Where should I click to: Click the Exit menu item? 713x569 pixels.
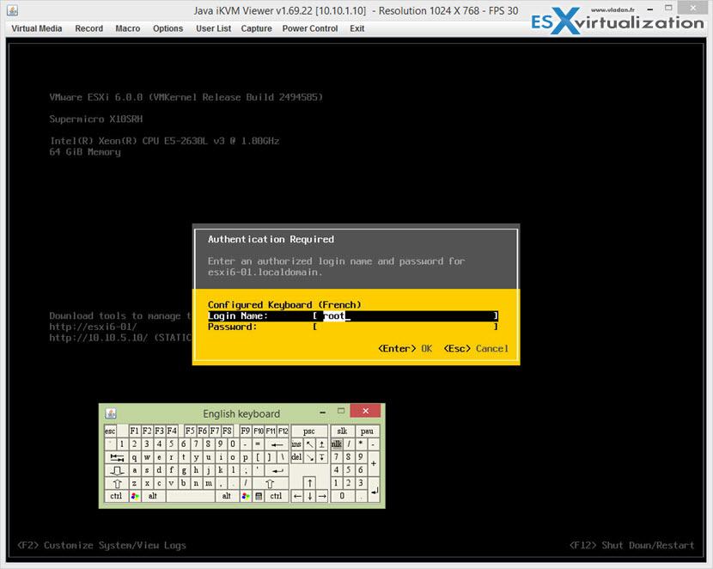(357, 28)
